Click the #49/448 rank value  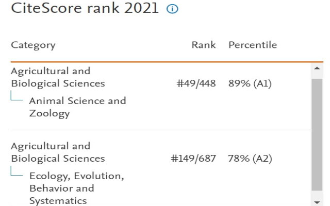point(196,83)
